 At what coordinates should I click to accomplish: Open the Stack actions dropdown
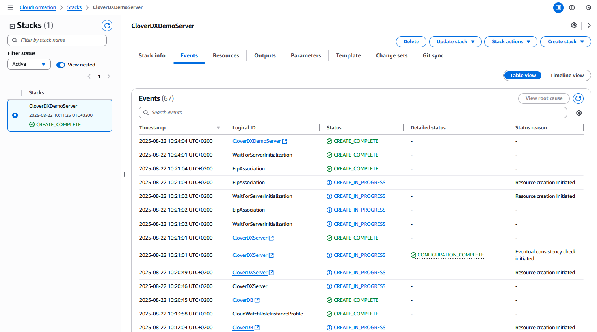(x=511, y=42)
